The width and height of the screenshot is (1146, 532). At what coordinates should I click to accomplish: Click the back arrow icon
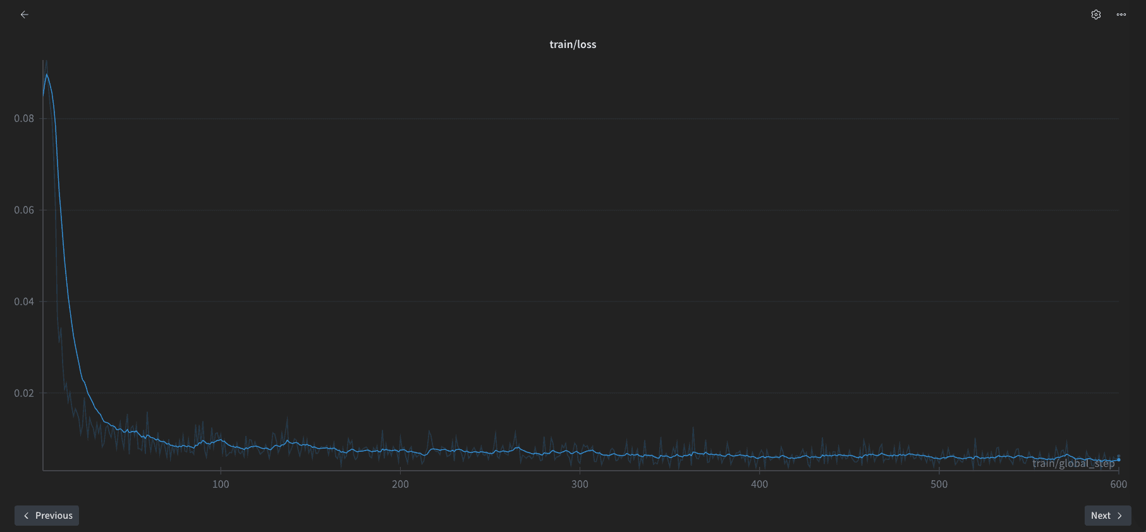click(x=25, y=15)
